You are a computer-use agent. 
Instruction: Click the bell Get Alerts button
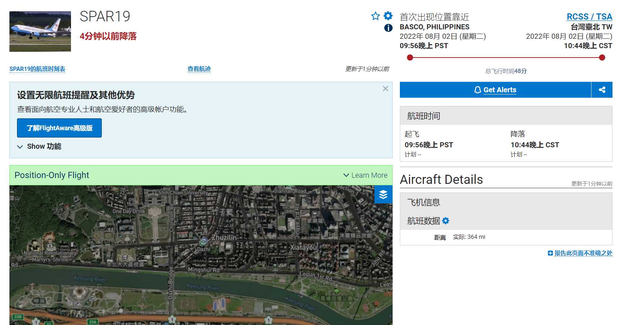click(495, 90)
